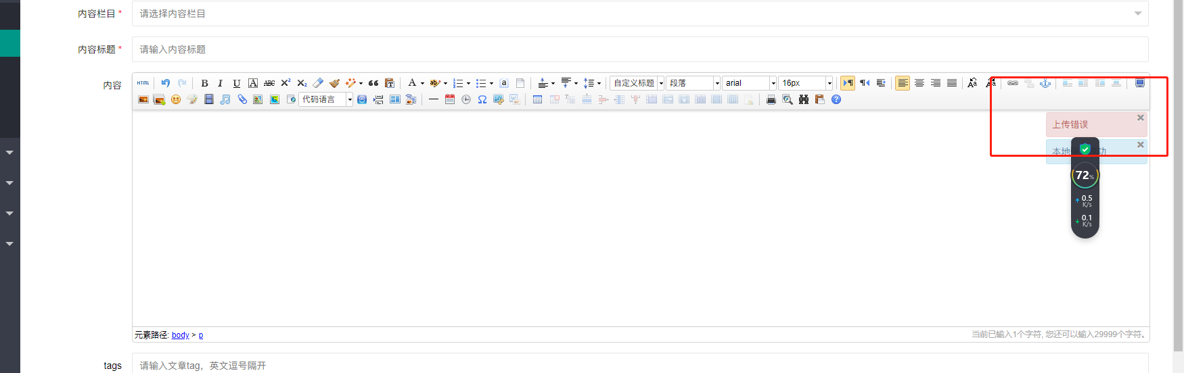
Task: Toggle italic text style
Action: (220, 83)
